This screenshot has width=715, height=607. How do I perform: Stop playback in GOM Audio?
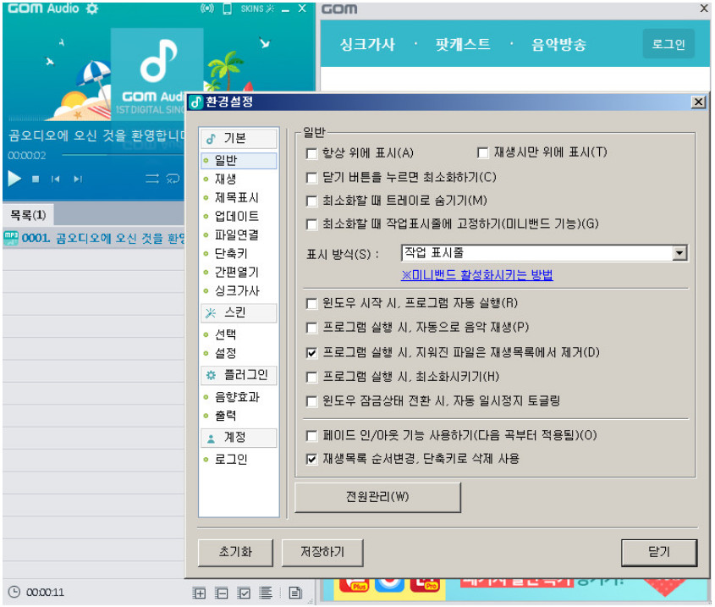(x=36, y=179)
